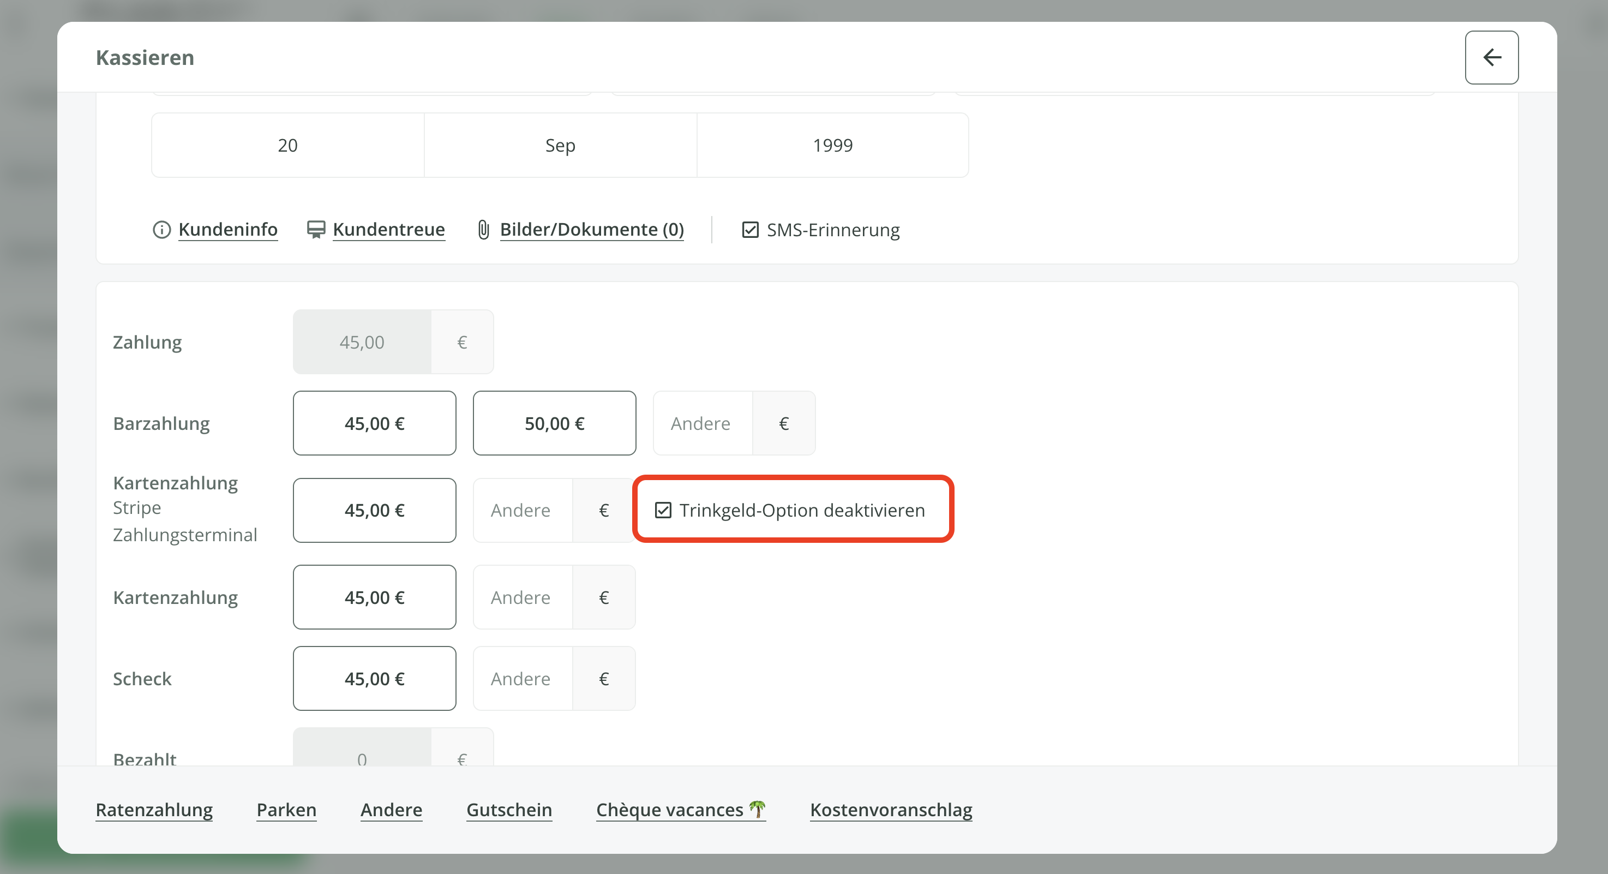Choose 45,00 € for Stripe Zahlungsterminal

(375, 510)
